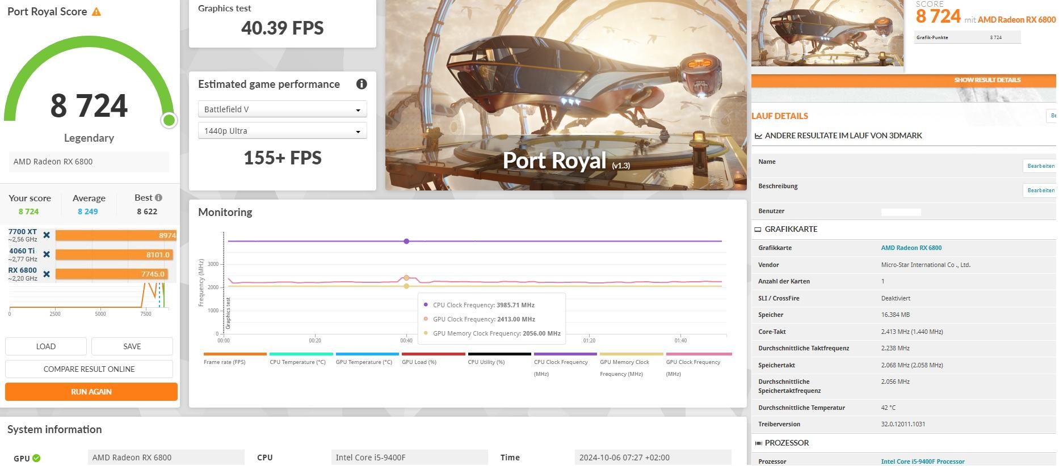Screen dimensions: 1059x466
Task: Toggle CPU Utility (%) legend item
Action: pos(499,359)
